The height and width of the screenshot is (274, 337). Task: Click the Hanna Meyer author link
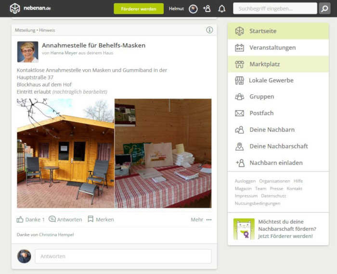coord(64,53)
